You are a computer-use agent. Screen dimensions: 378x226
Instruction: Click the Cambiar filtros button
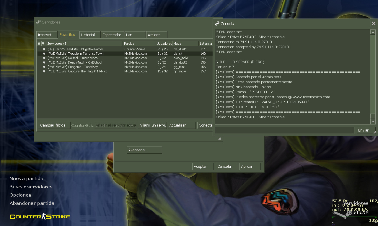click(54, 125)
